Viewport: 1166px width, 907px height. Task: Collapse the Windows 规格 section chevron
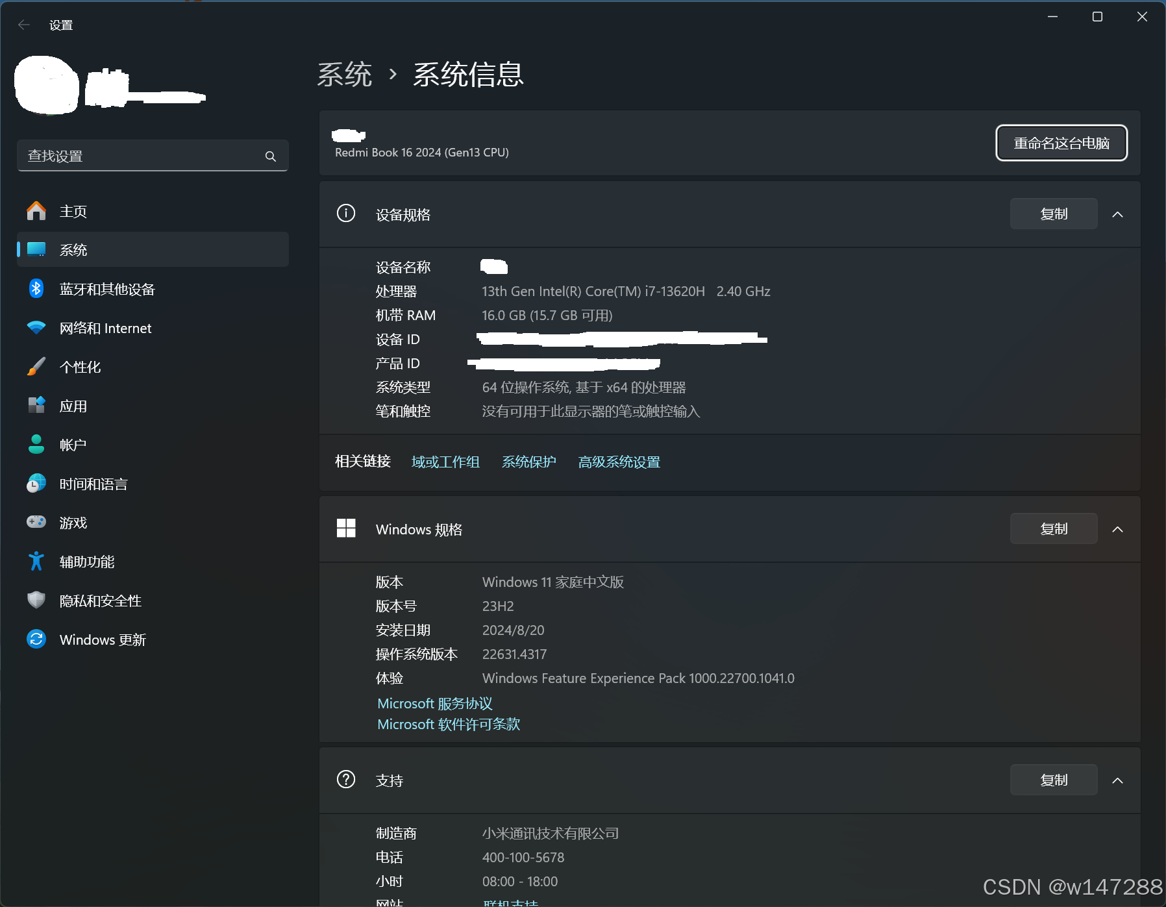click(x=1117, y=529)
